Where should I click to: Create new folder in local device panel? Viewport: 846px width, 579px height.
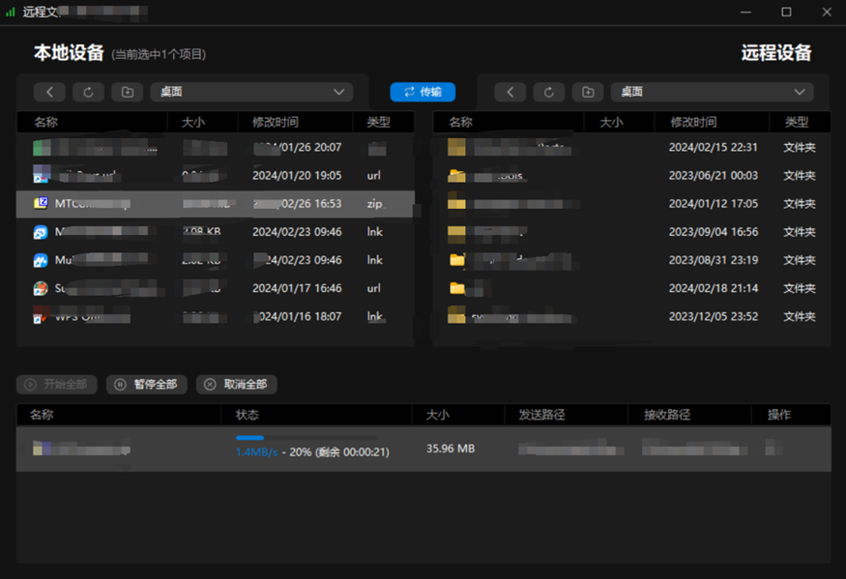pos(128,92)
